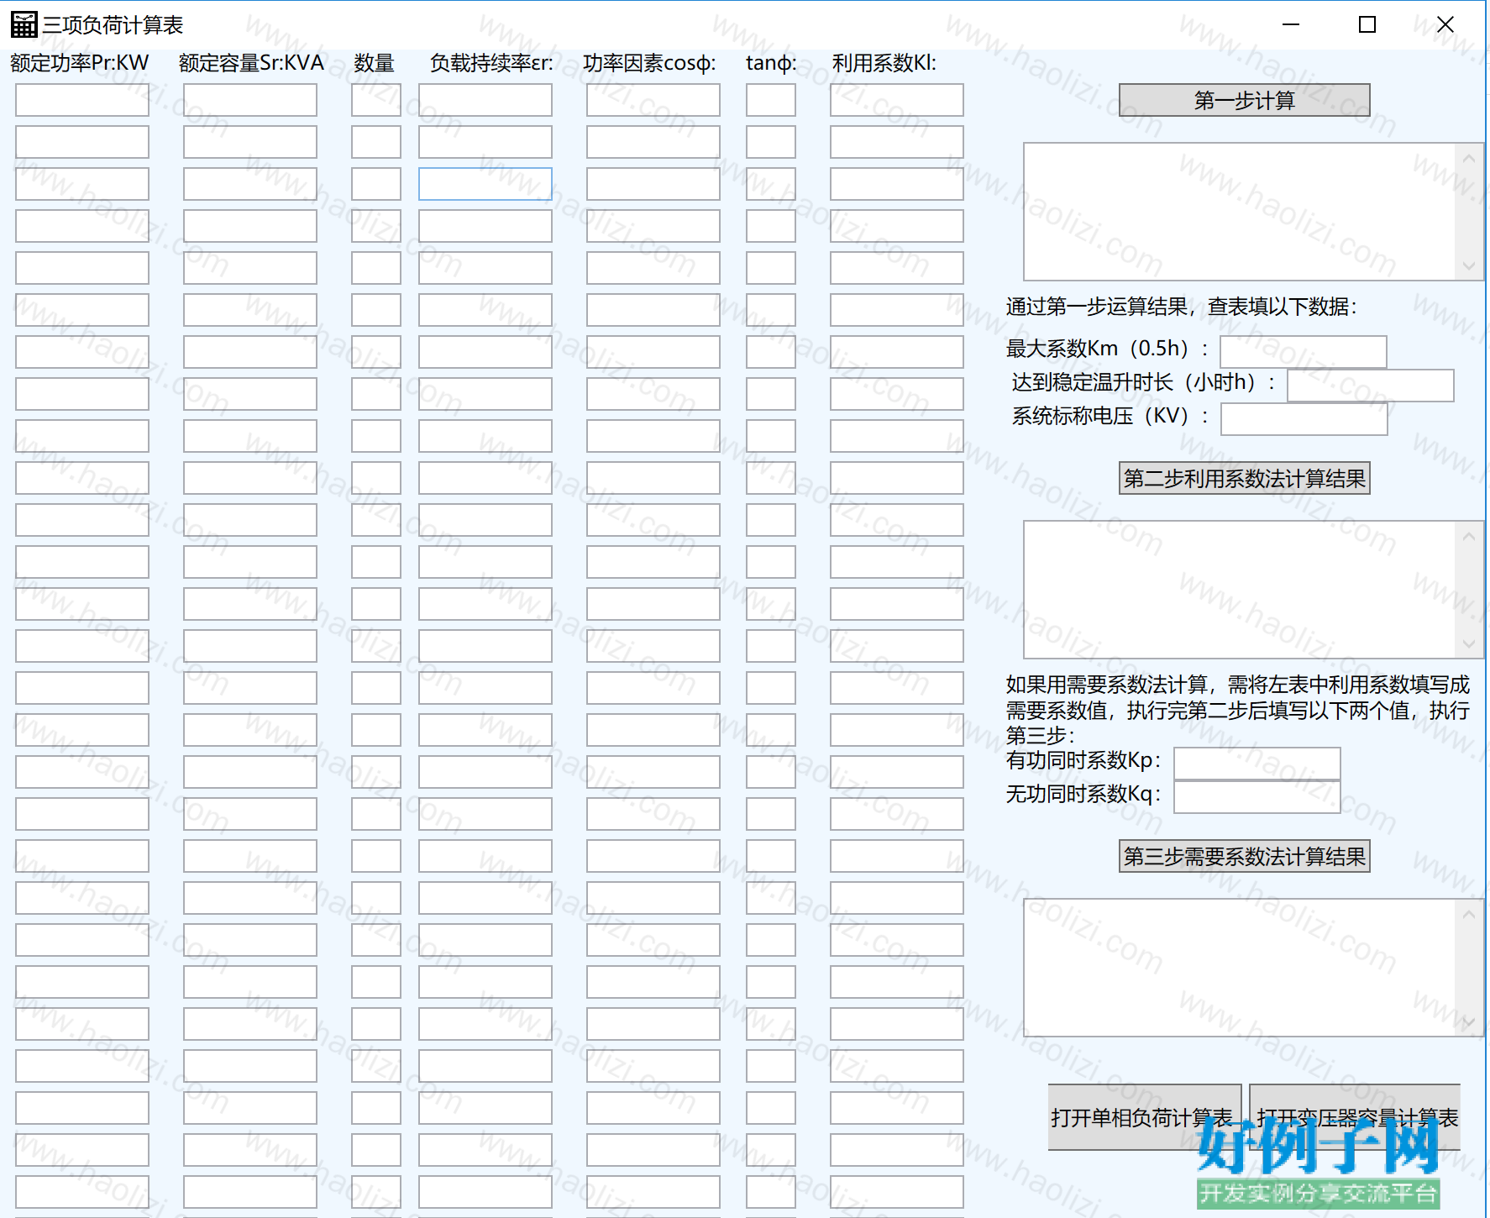Open the 打开单相负荷计算表 button
1490x1218 pixels.
[1144, 1117]
